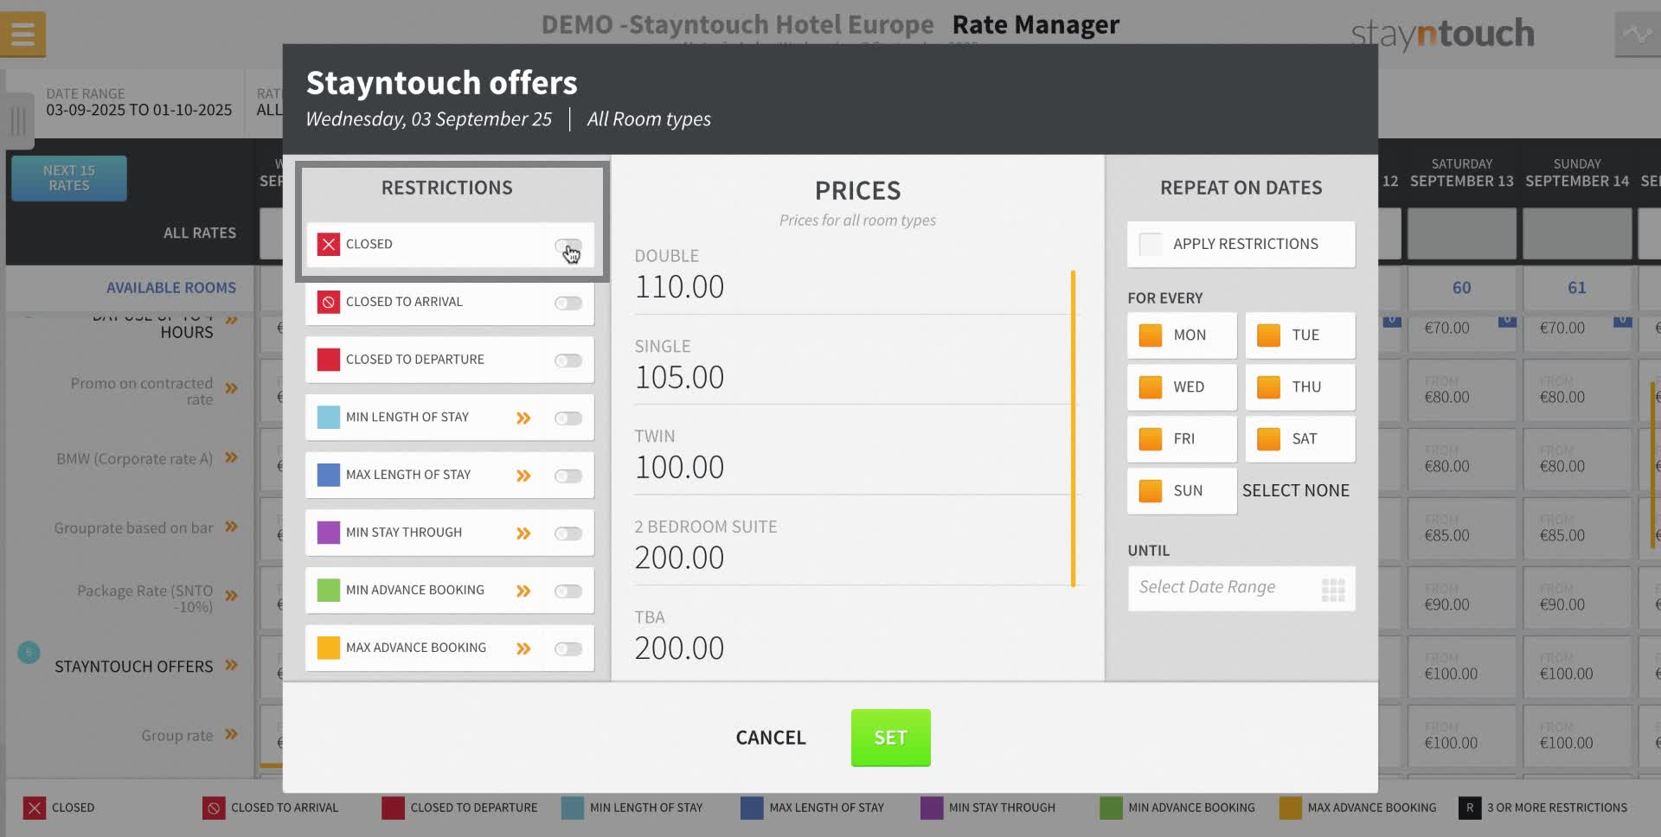The width and height of the screenshot is (1661, 837).
Task: Edit the Double room price 110.00
Action: (x=679, y=287)
